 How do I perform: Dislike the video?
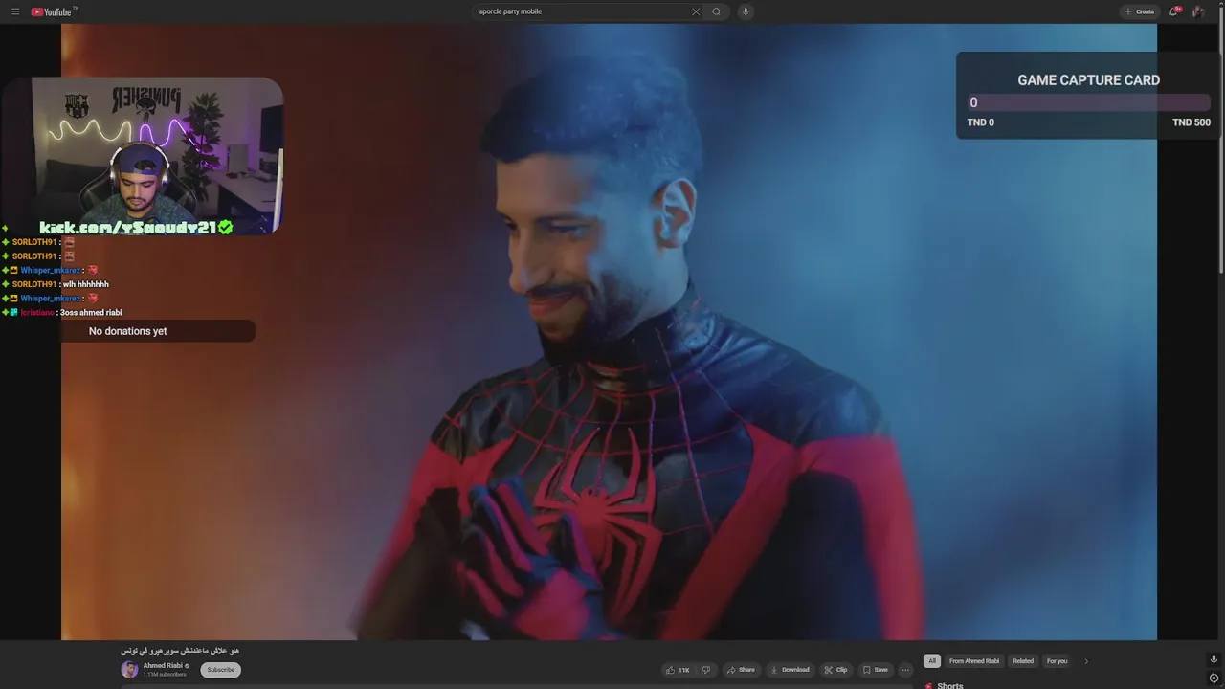tap(706, 670)
